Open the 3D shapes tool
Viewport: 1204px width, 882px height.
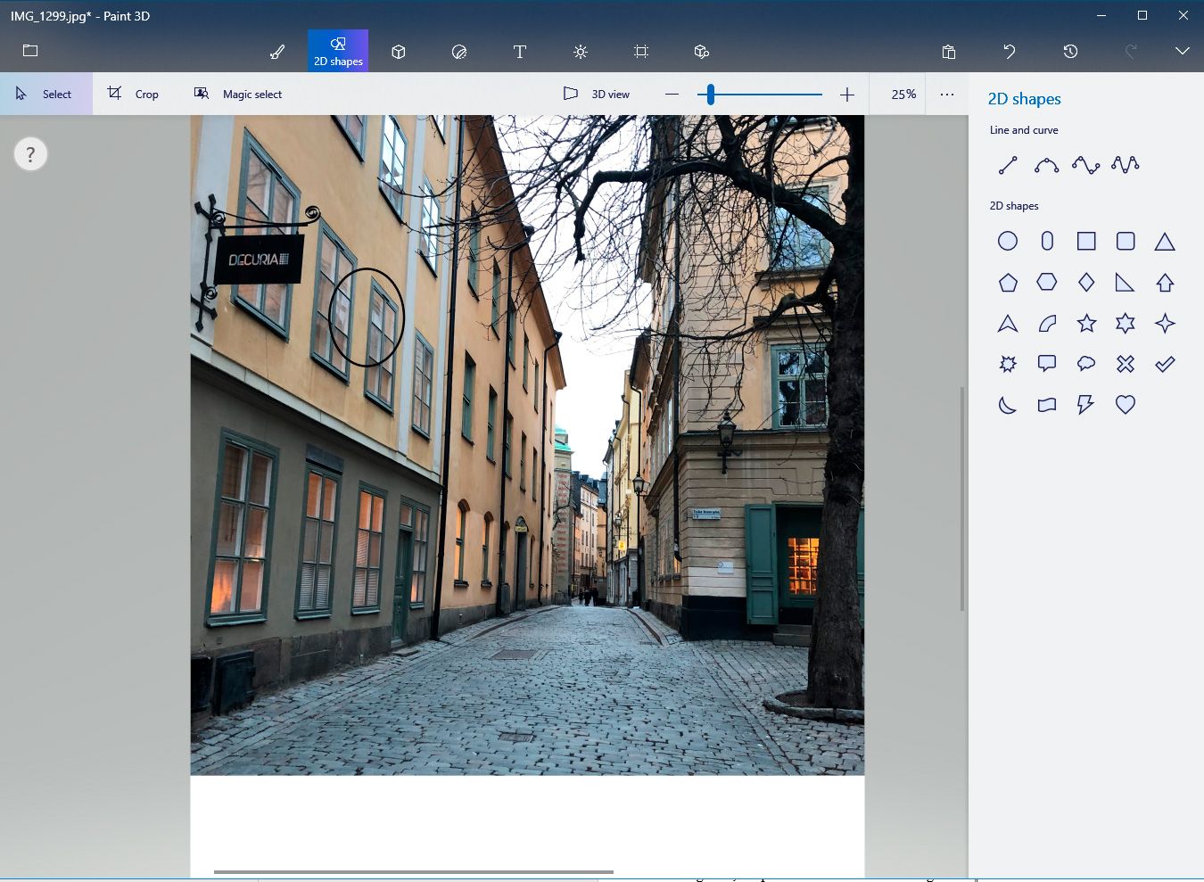point(399,52)
